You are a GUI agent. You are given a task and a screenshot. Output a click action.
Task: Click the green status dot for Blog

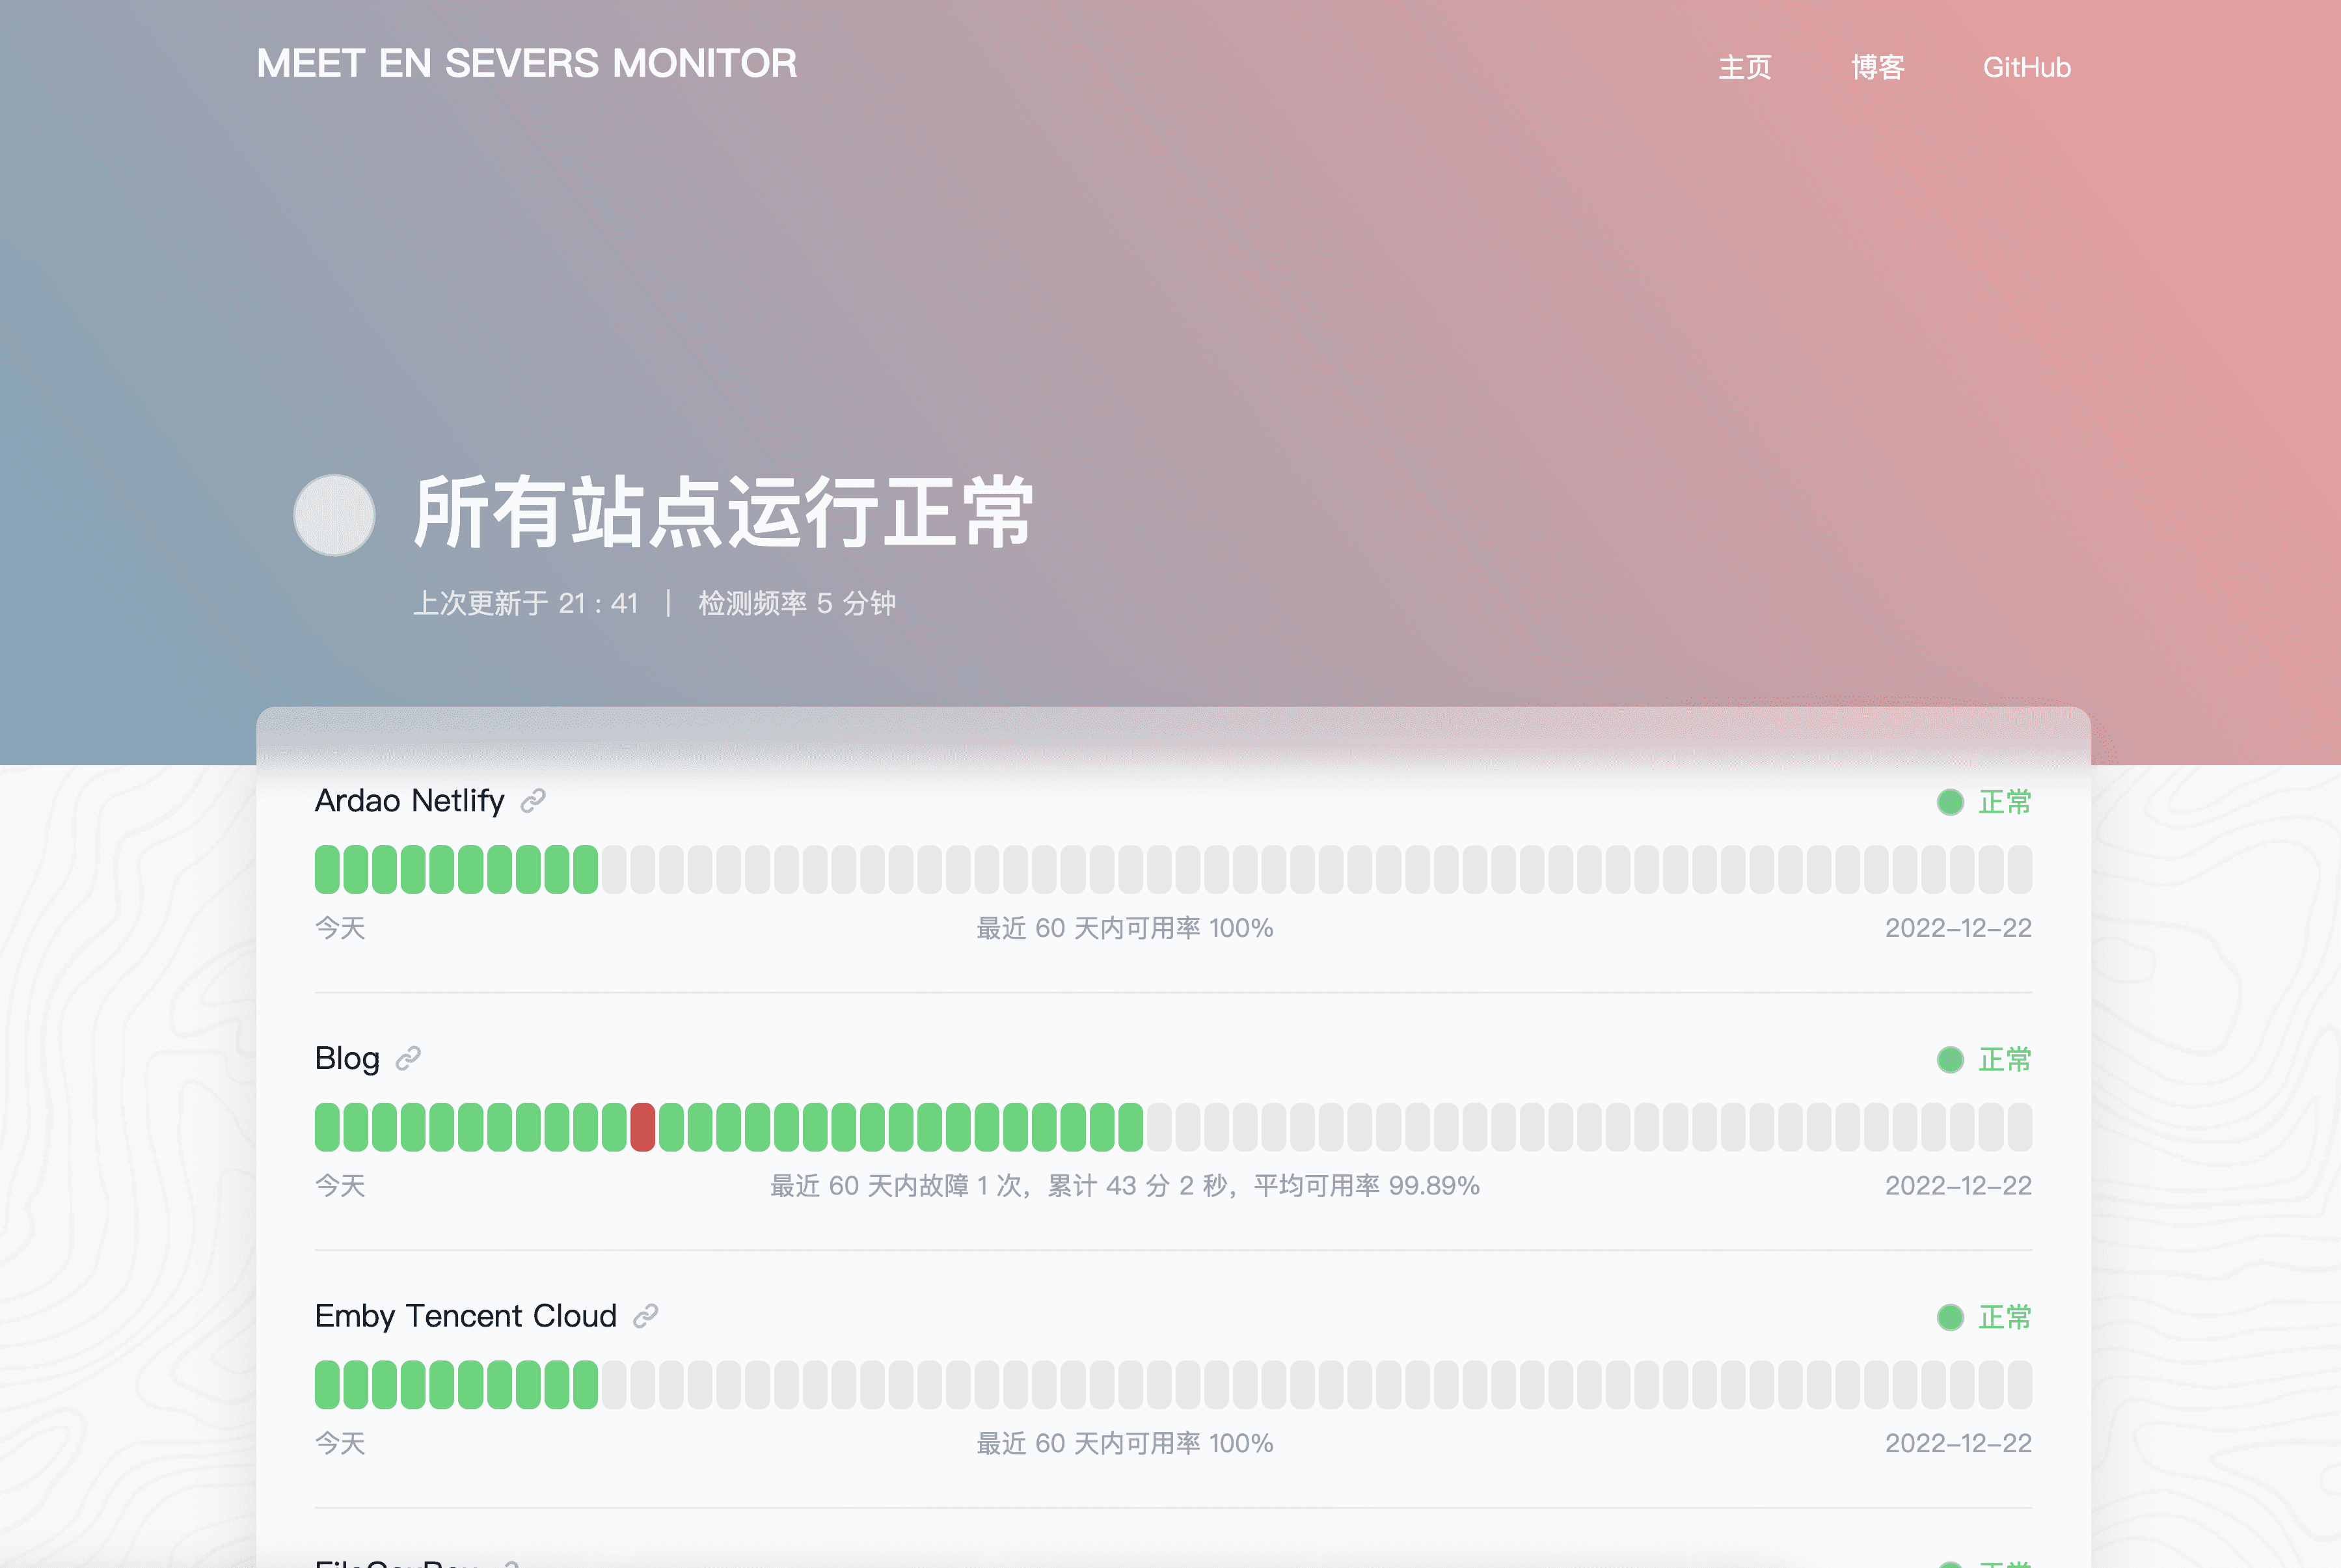(x=1950, y=1060)
